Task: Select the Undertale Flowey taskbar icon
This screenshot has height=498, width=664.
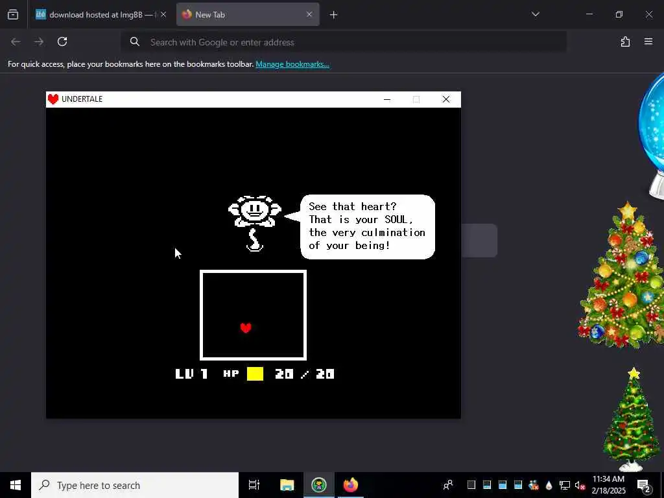Action: click(319, 485)
